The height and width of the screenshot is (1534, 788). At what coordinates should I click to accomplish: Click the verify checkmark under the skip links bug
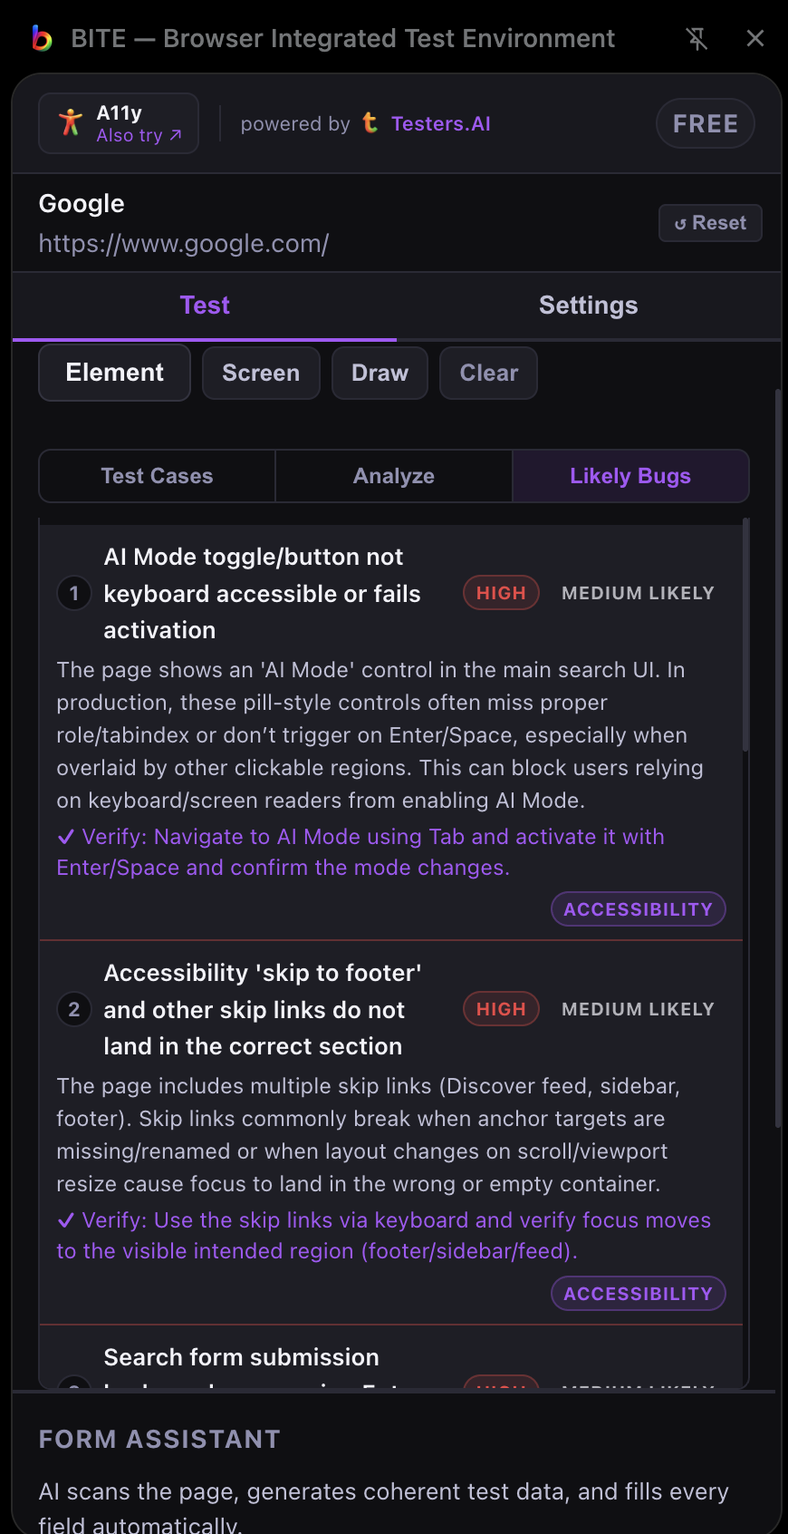[x=66, y=1219]
